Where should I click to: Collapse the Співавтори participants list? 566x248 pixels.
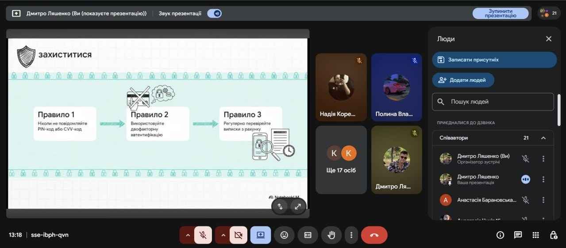pyautogui.click(x=543, y=138)
